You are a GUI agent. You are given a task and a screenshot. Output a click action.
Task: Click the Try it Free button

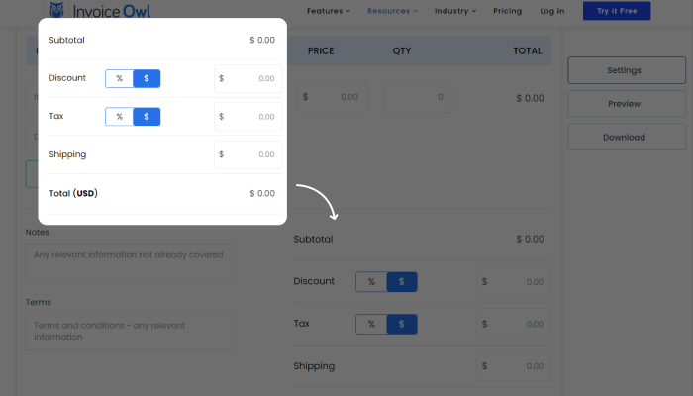click(617, 11)
